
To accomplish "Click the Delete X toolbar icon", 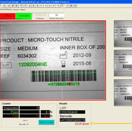I will 41,6.
